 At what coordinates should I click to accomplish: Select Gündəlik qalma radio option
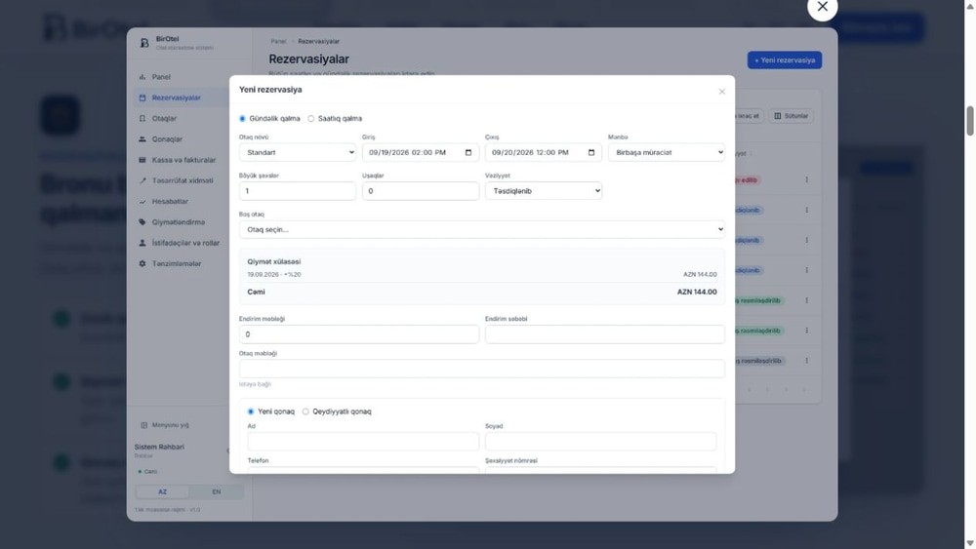(243, 119)
